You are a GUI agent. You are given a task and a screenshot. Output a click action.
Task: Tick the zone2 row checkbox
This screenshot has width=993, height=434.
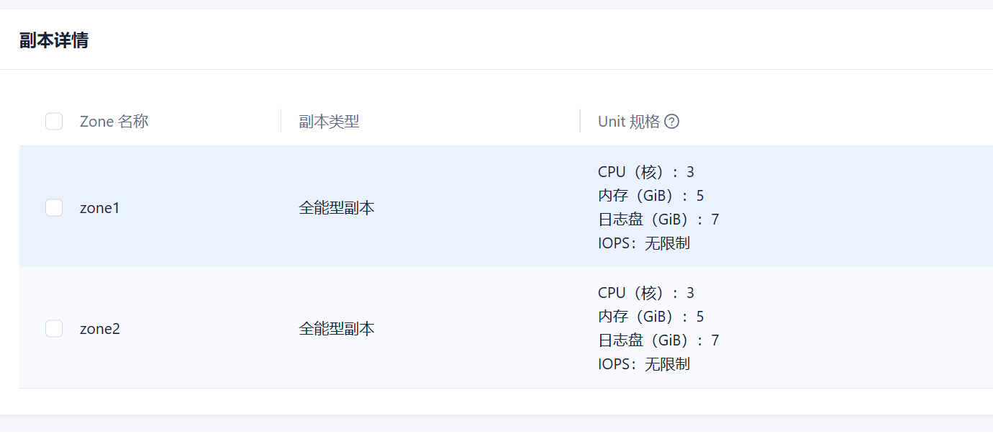(x=54, y=329)
